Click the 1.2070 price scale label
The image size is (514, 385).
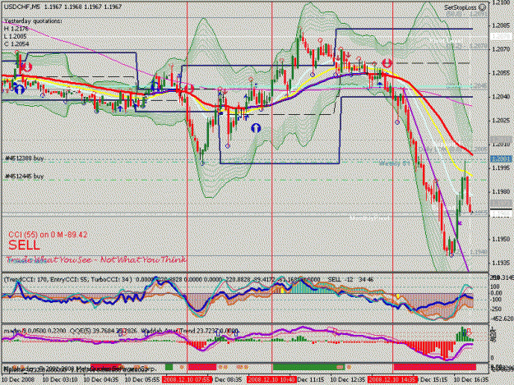502,49
